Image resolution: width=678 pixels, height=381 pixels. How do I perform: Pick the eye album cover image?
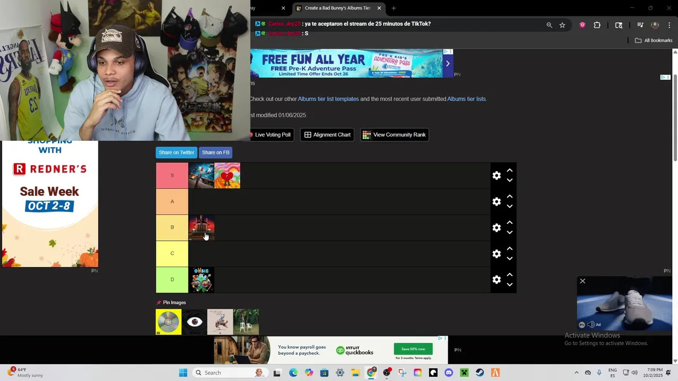click(194, 322)
